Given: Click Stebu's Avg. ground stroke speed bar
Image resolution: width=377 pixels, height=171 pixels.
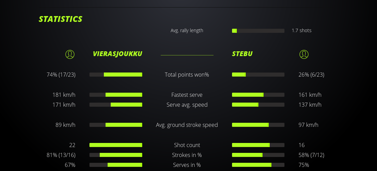Looking at the screenshot, I should point(258,125).
